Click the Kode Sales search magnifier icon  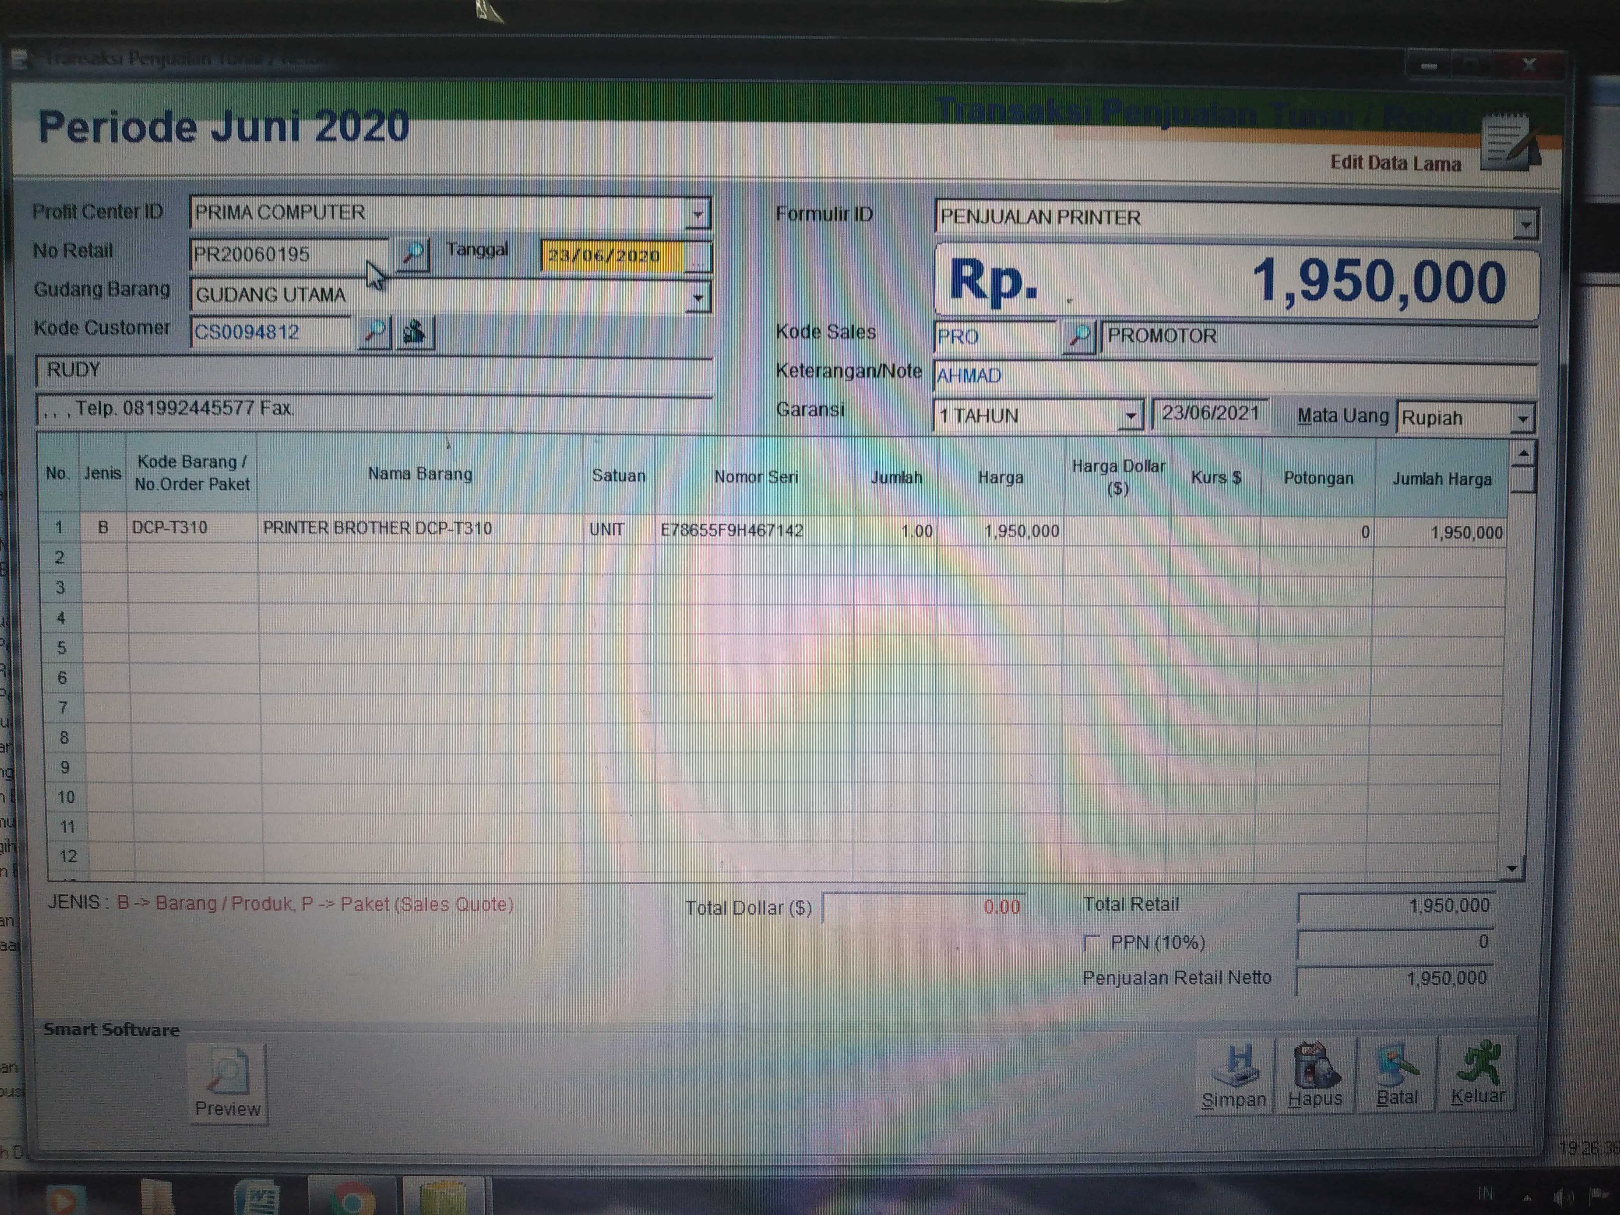coord(1078,336)
